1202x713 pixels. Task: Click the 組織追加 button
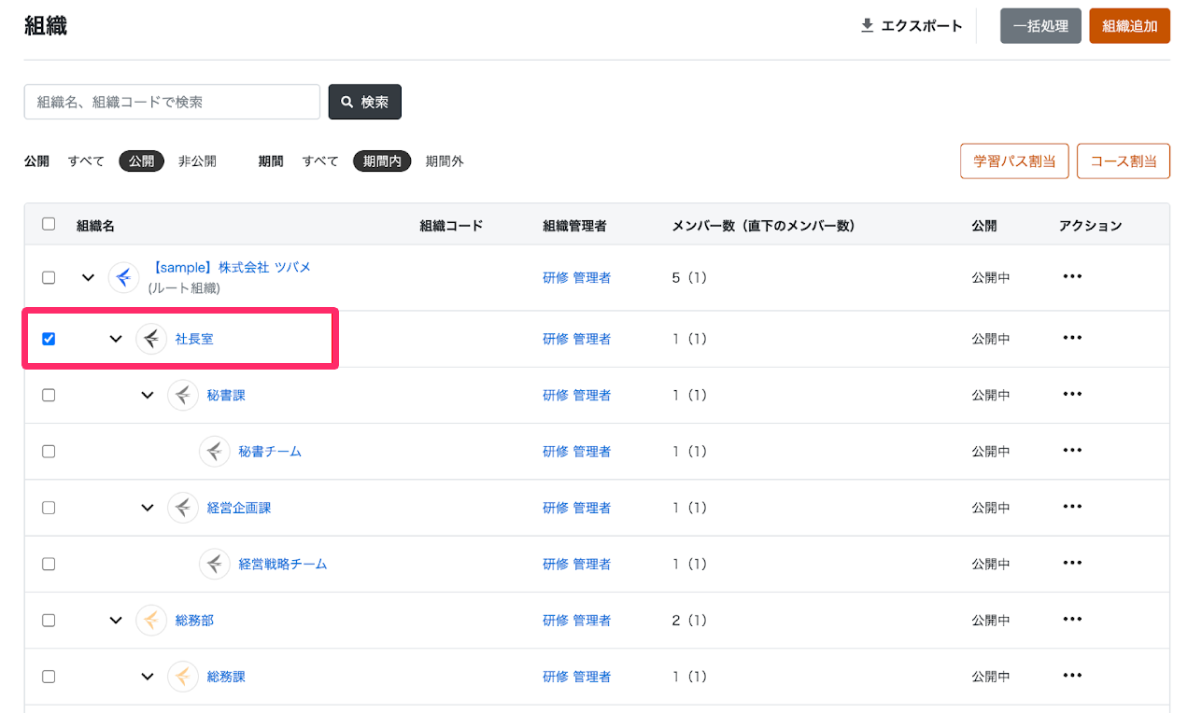pos(1130,26)
